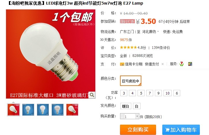Click the 加入购物车 add to cart button

pos(181,130)
